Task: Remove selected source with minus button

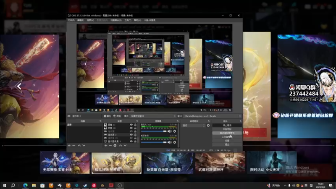Action: point(110,145)
